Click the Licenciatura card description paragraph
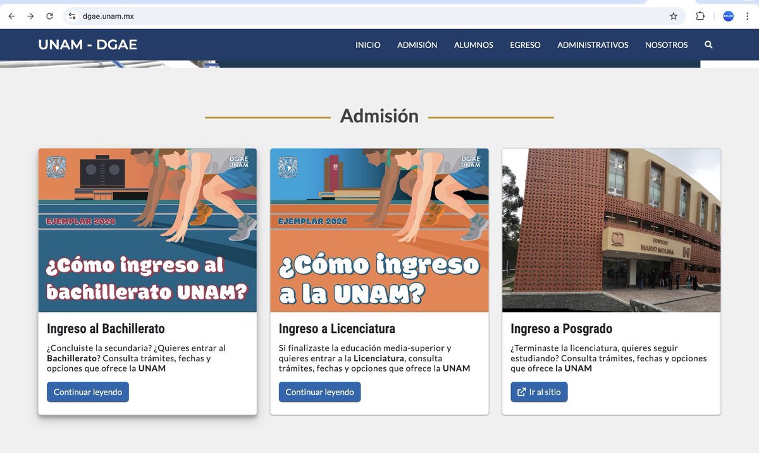The image size is (759, 457). pyautogui.click(x=374, y=358)
